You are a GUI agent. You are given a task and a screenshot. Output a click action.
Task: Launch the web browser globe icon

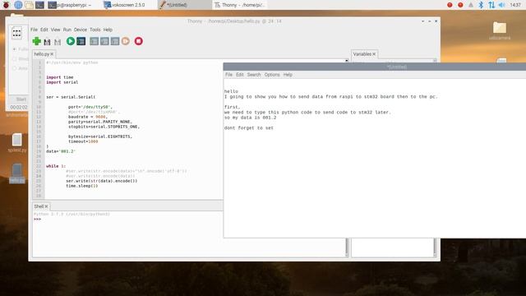pos(18,5)
